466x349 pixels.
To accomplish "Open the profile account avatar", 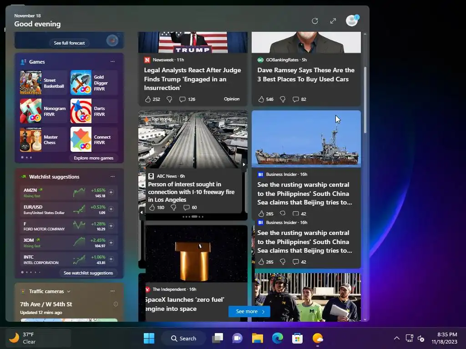I will click(x=352, y=21).
